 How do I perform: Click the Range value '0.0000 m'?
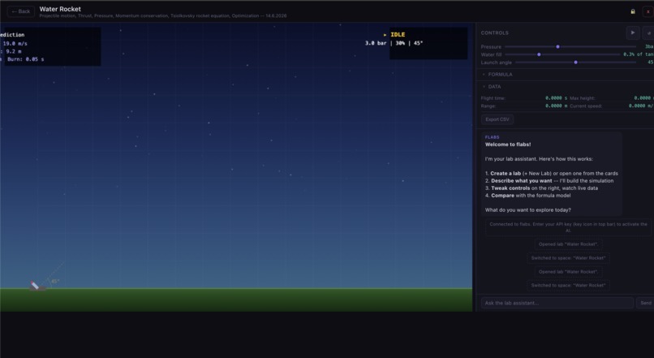[556, 106]
